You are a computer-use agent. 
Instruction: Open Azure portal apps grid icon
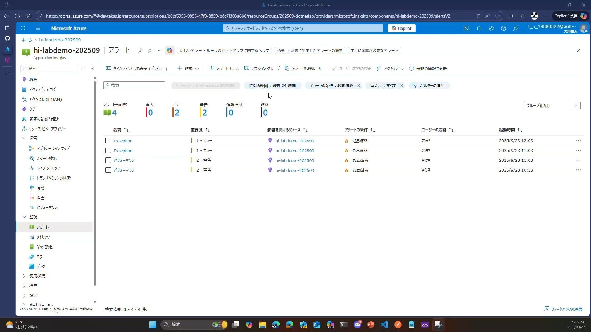point(23,28)
